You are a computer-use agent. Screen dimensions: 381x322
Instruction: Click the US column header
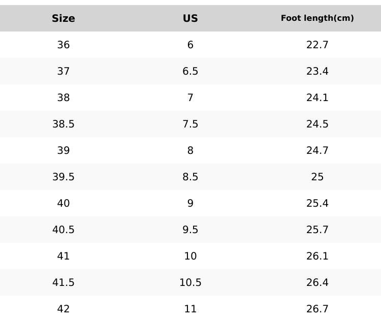point(190,18)
